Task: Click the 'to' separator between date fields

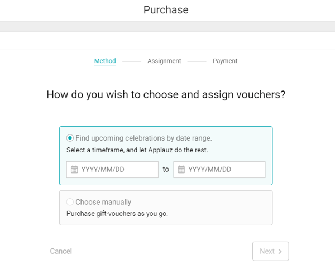Action: [x=166, y=170]
